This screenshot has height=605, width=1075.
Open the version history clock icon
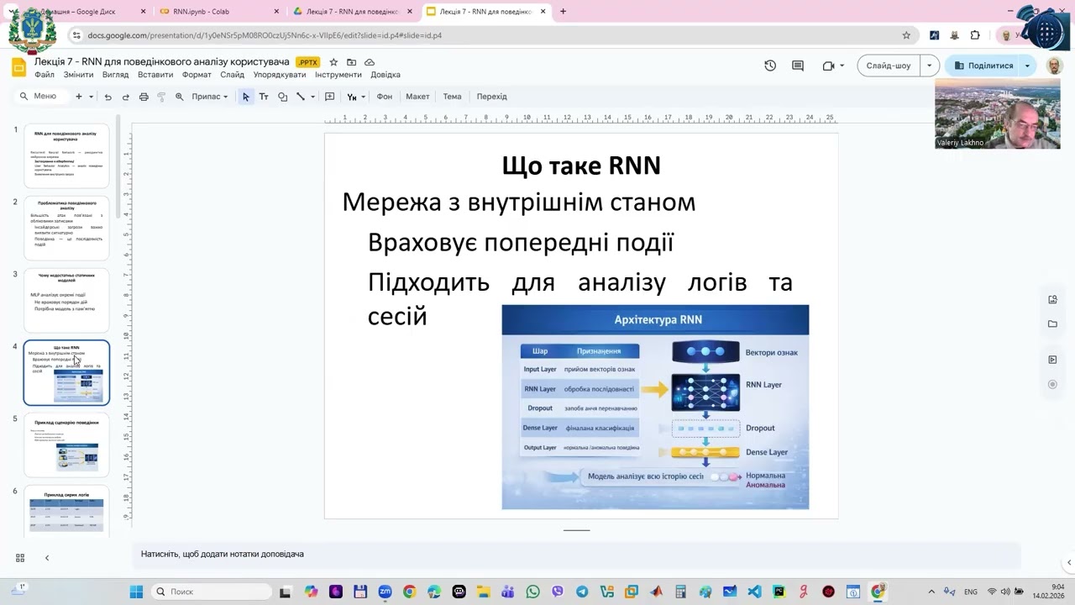coord(770,66)
